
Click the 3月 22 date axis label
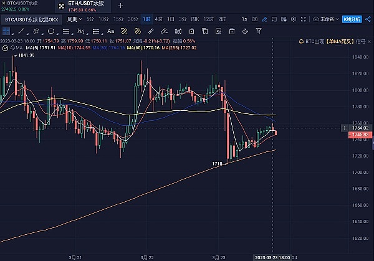[x=147, y=258]
